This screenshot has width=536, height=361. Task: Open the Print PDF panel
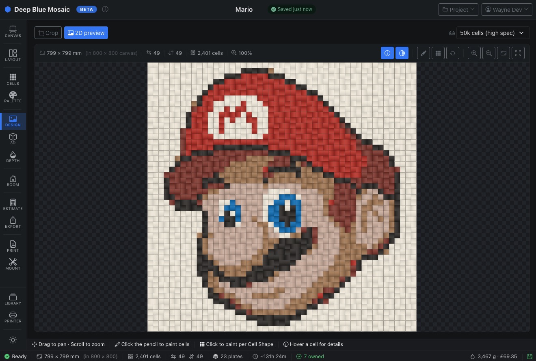tap(13, 246)
